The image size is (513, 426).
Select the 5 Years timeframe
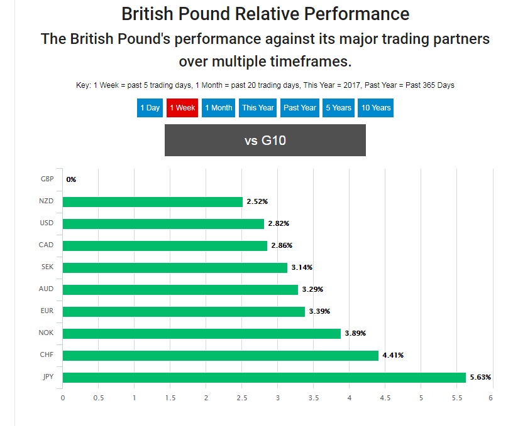(338, 108)
